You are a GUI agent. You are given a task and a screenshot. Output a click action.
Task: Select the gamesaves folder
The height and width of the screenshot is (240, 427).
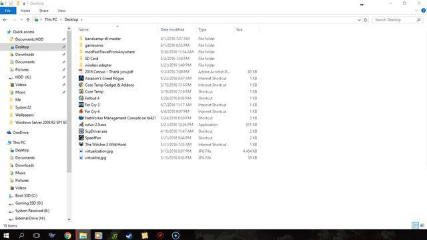tap(94, 45)
